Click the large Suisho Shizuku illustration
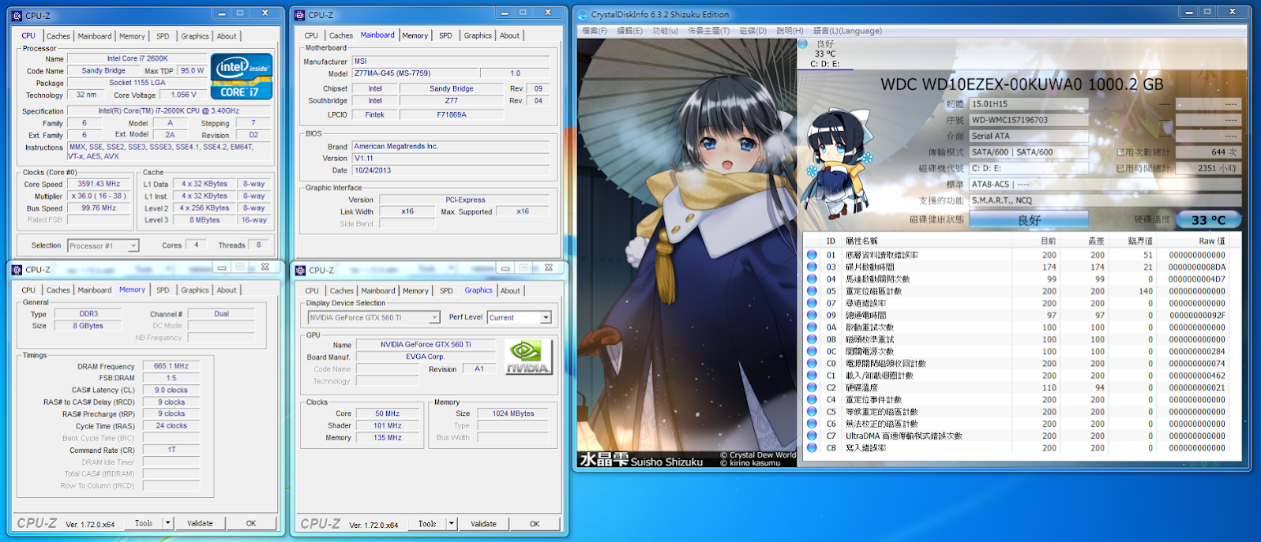Screen dimensions: 1261x542 pyautogui.click(x=687, y=252)
